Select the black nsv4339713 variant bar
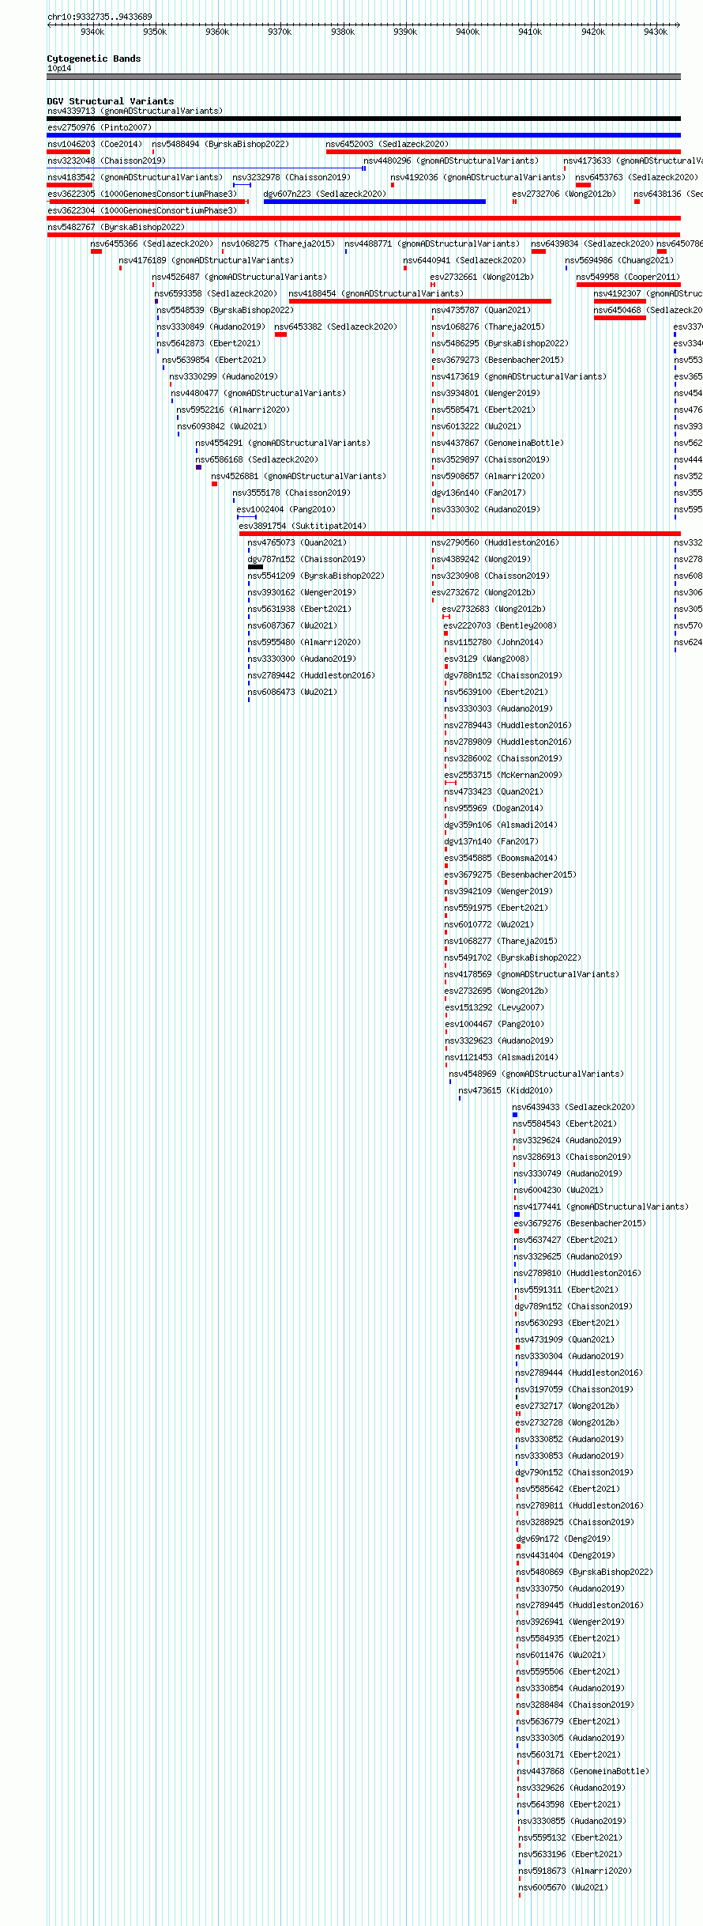Image resolution: width=703 pixels, height=1926 pixels. pyautogui.click(x=363, y=119)
